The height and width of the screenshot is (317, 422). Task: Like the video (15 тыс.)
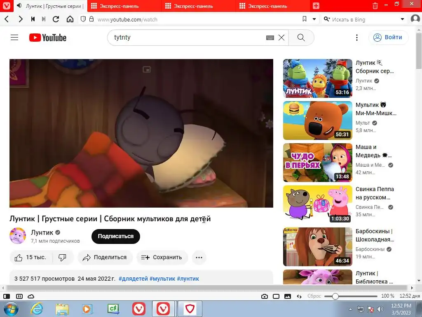coord(31,258)
